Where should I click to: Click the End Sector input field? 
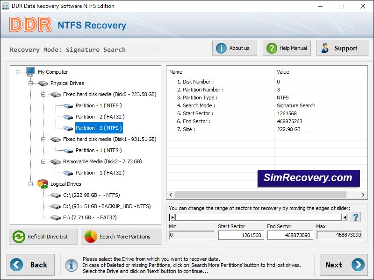pyautogui.click(x=290, y=235)
